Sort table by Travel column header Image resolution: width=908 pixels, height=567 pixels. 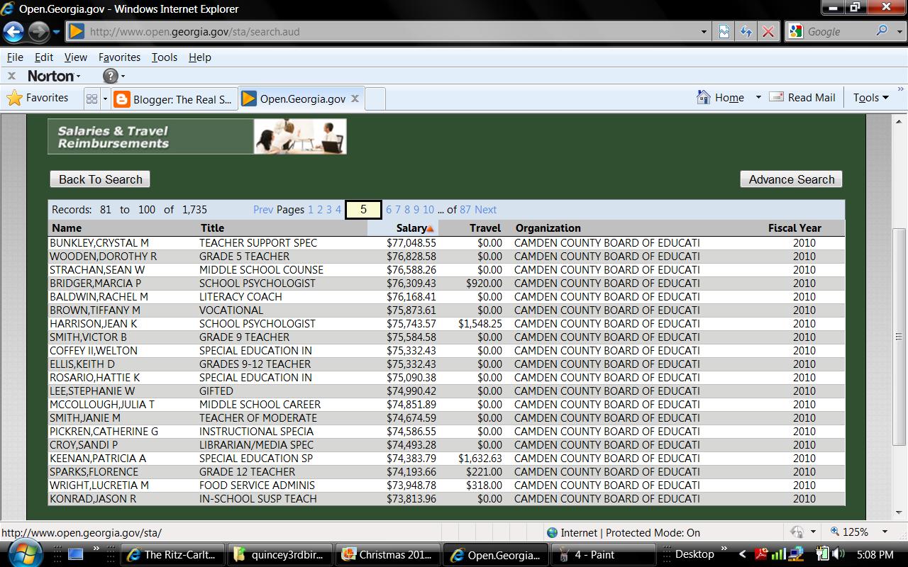tap(485, 228)
